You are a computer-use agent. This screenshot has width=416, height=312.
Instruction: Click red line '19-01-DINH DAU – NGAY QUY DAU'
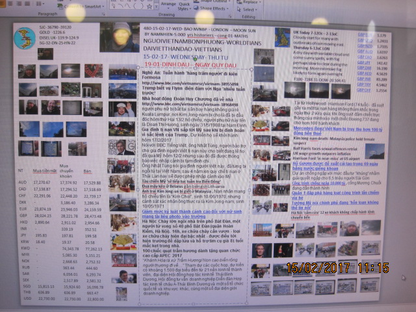(x=190, y=64)
